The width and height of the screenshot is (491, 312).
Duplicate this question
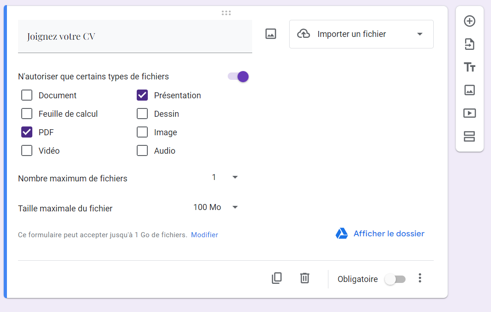click(277, 278)
